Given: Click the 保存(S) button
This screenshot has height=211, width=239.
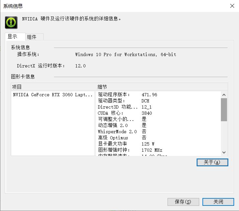Looking at the screenshot, I should click(183, 202).
